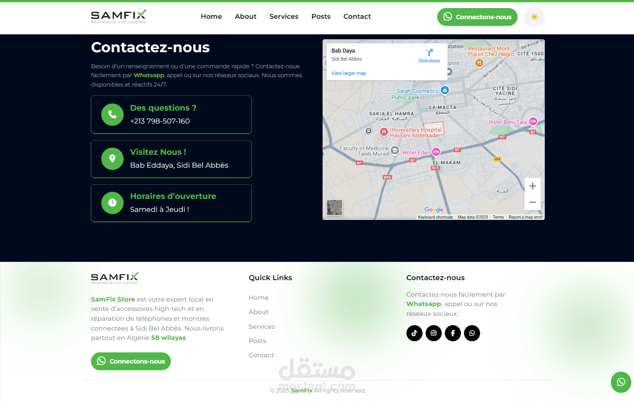Screen dimensions: 634x401
Task: Open About under Quick Links
Action: tap(259, 312)
